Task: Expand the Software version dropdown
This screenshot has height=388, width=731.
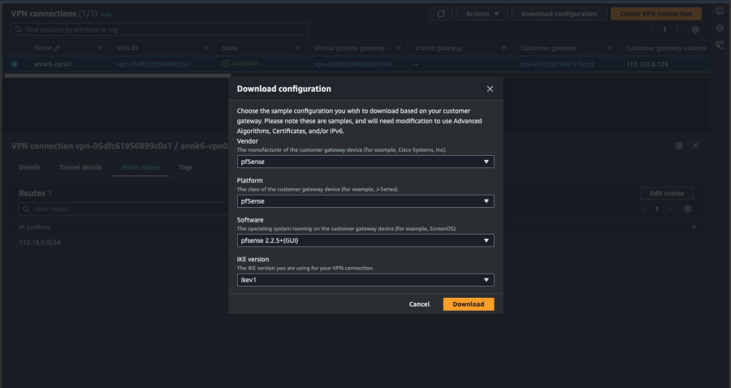Action: (365, 240)
